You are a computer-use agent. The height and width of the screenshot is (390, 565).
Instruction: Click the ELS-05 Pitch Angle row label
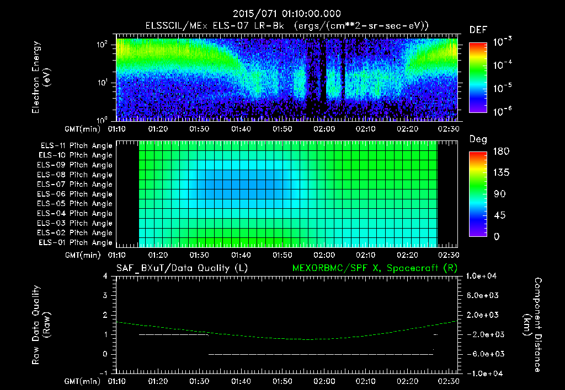click(x=75, y=204)
